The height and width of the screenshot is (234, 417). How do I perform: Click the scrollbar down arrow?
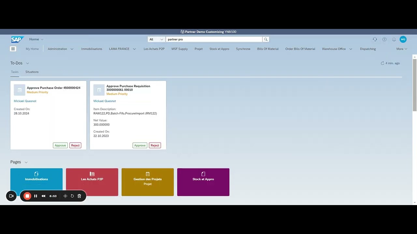(415, 202)
